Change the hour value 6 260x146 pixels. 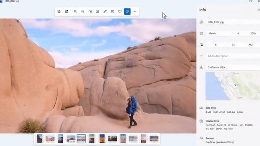point(216,45)
